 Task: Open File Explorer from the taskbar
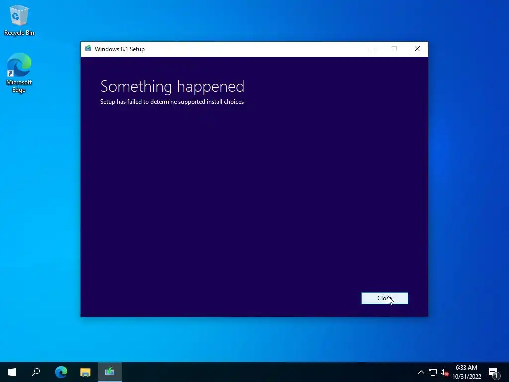(85, 372)
